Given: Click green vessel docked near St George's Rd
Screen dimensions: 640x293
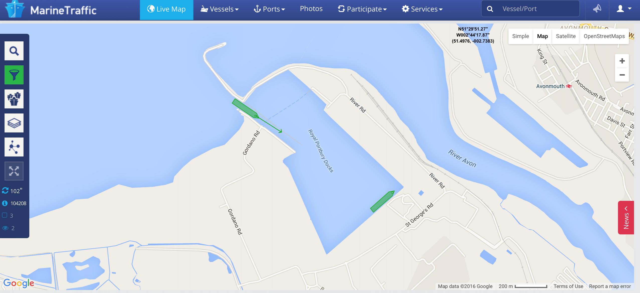Looking at the screenshot, I should [382, 201].
